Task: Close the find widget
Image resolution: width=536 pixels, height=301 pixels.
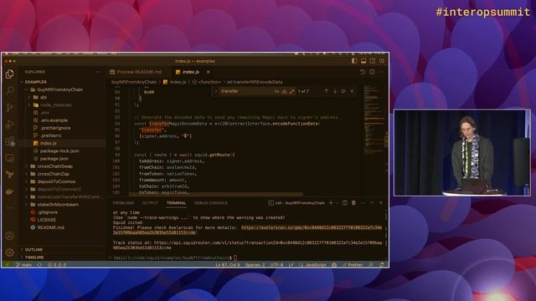Action: click(352, 91)
